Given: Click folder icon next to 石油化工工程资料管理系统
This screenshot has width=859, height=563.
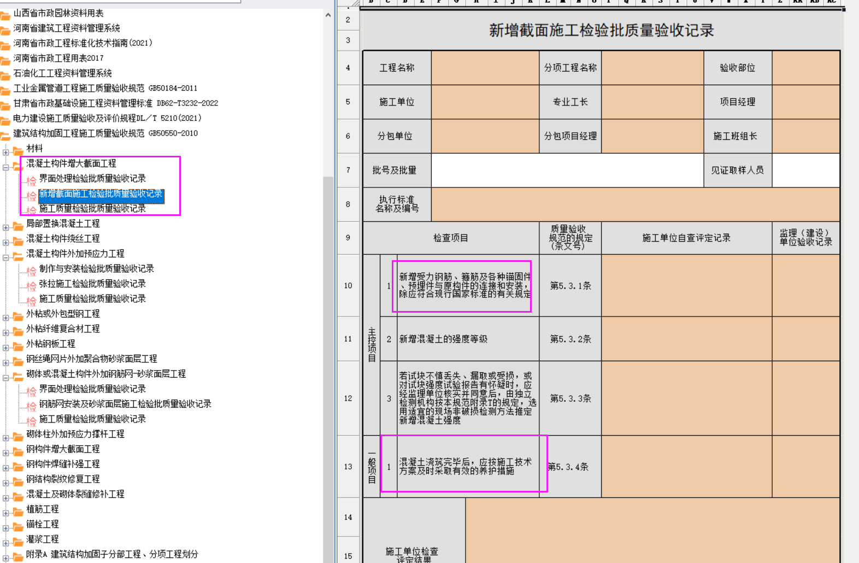Looking at the screenshot, I should [5, 74].
